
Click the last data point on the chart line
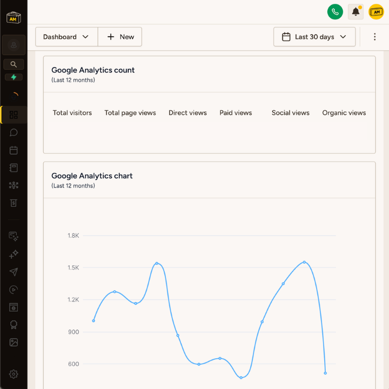pyautogui.click(x=325, y=373)
